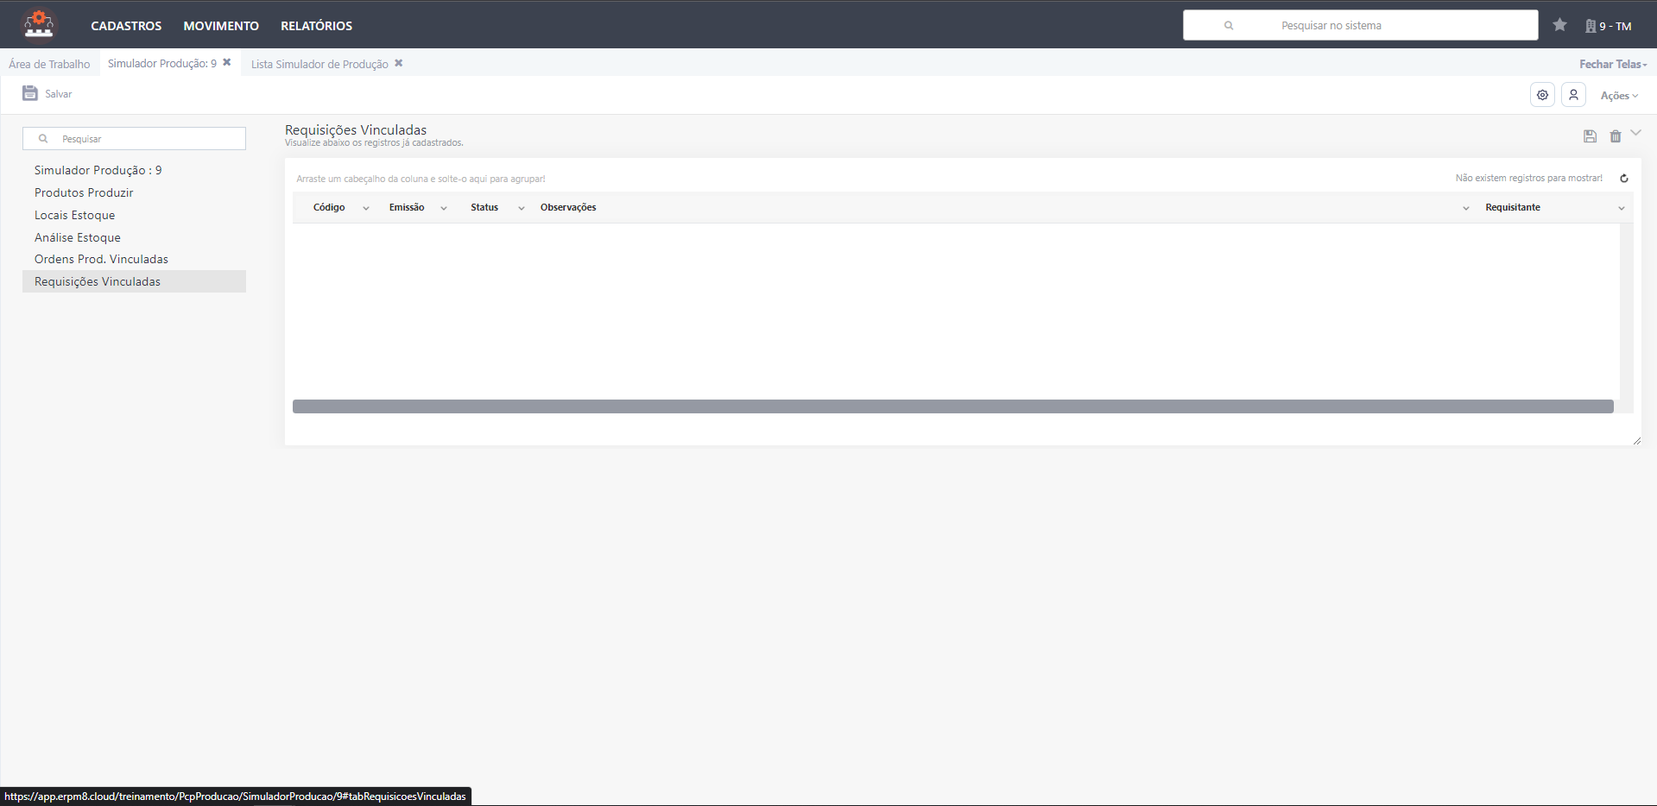1657x806 pixels.
Task: Select Análise Estoque in sidebar
Action: pyautogui.click(x=134, y=237)
